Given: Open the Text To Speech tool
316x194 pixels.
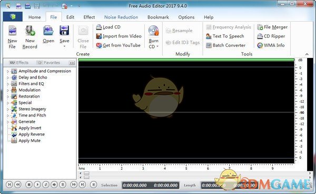Looking at the screenshot, I should [225, 36].
